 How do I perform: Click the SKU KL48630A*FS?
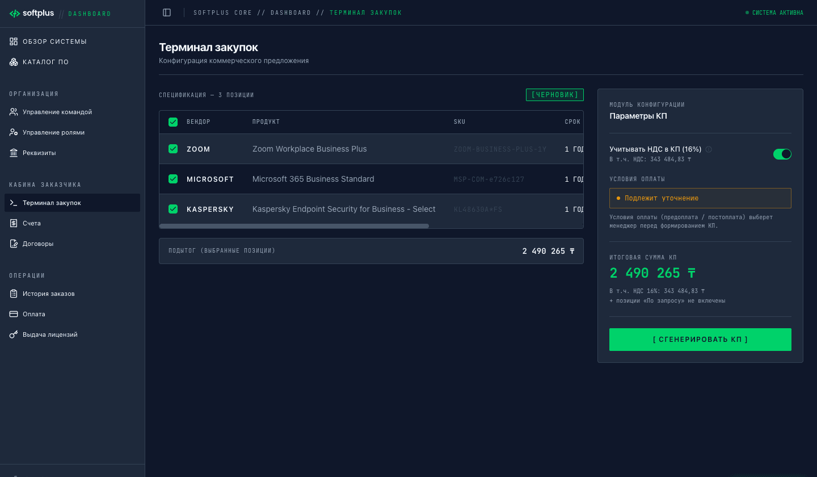[478, 210]
